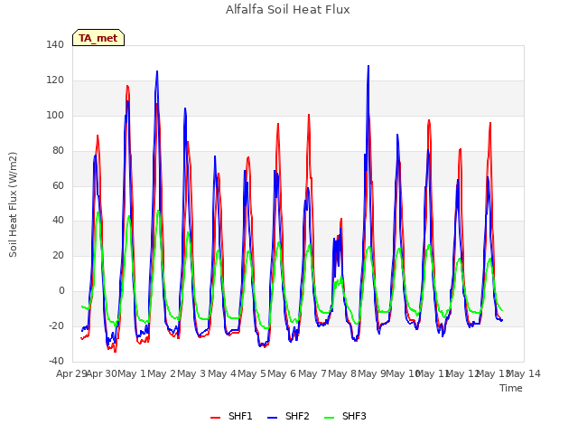This screenshot has height=434, width=578.
Task: Click the blue SHF2 legend line marker
Action: (272, 418)
